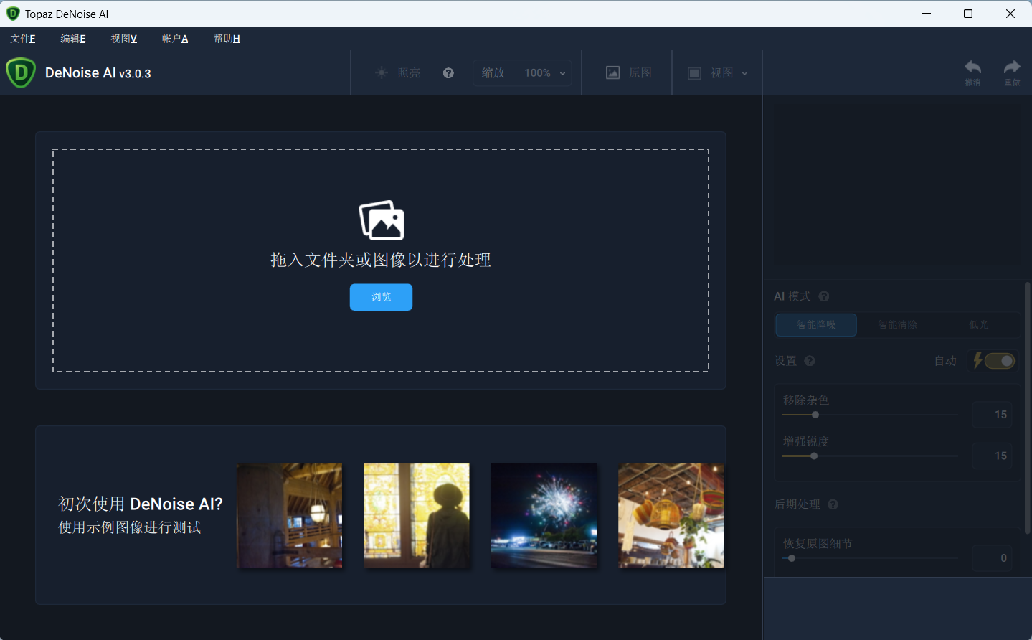Open the fireworks sample image
The width and height of the screenshot is (1032, 640).
(544, 515)
